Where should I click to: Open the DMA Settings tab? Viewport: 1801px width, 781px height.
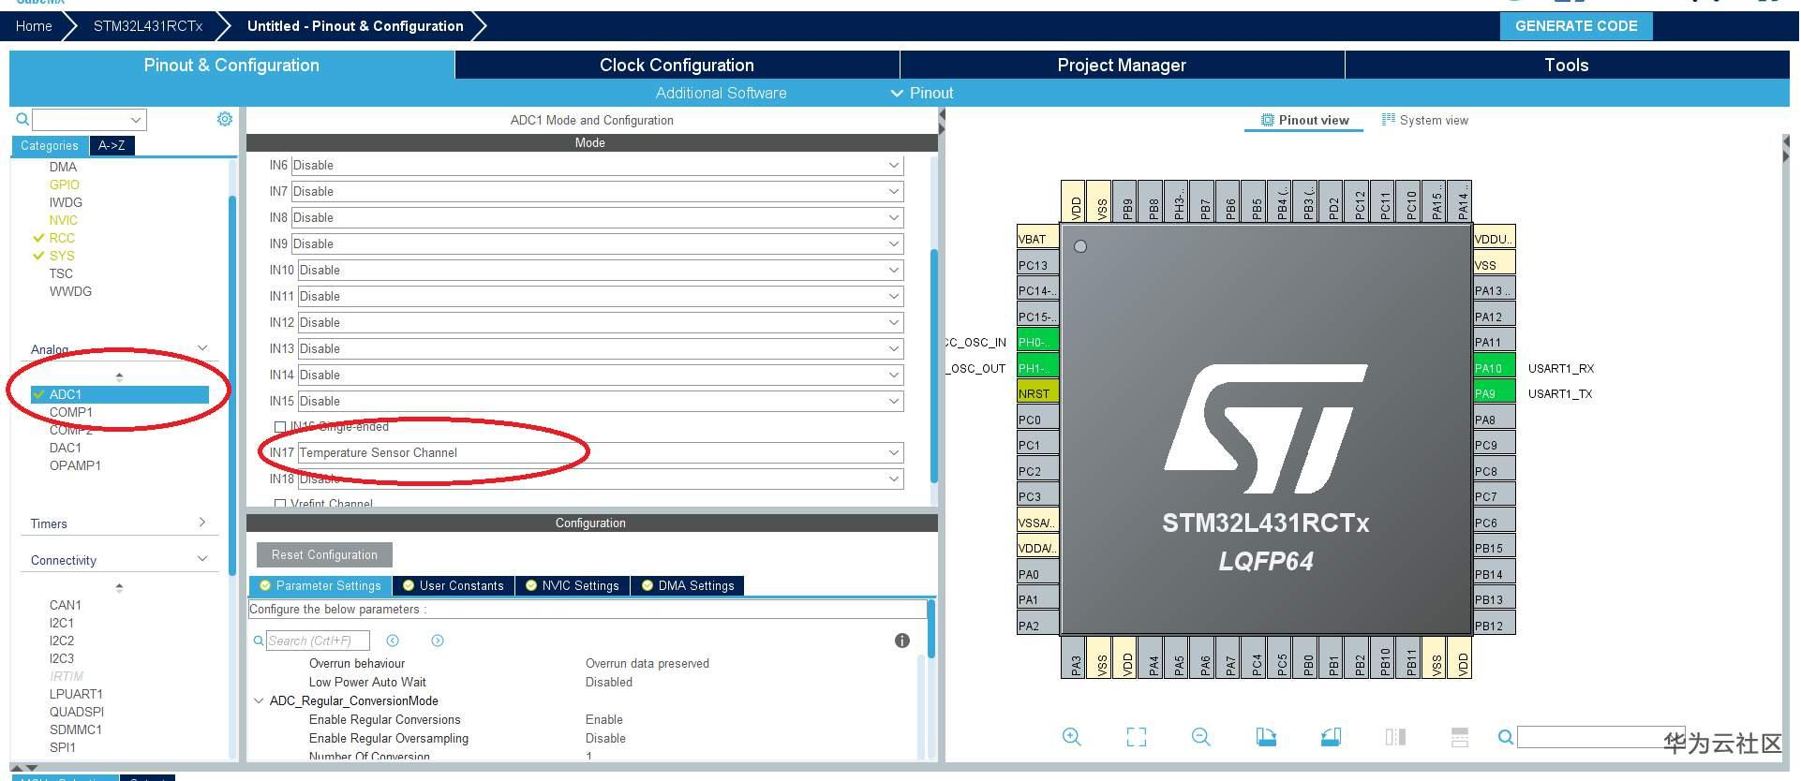pyautogui.click(x=688, y=586)
